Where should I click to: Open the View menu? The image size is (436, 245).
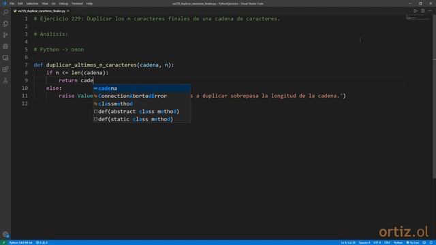coord(45,3)
